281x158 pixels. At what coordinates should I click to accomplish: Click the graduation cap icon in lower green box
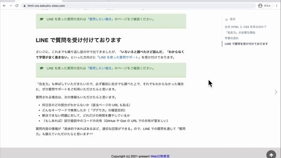pyautogui.click(x=42, y=68)
